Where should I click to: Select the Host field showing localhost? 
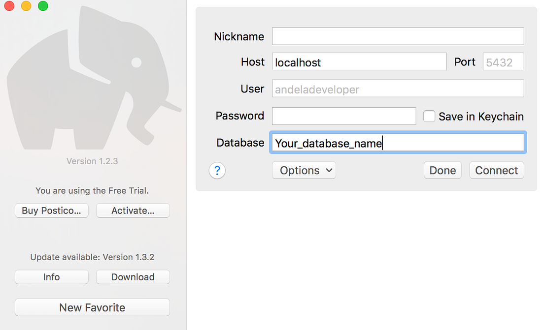[x=359, y=61]
